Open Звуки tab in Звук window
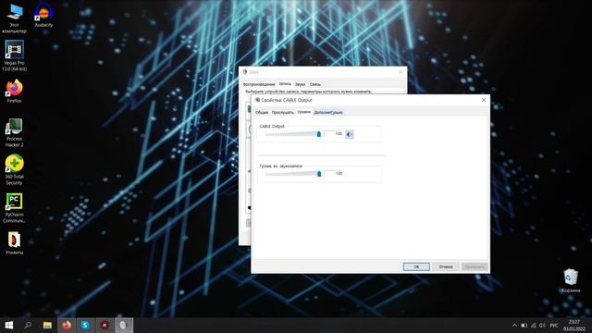Viewport: 592px width, 333px height. point(300,84)
